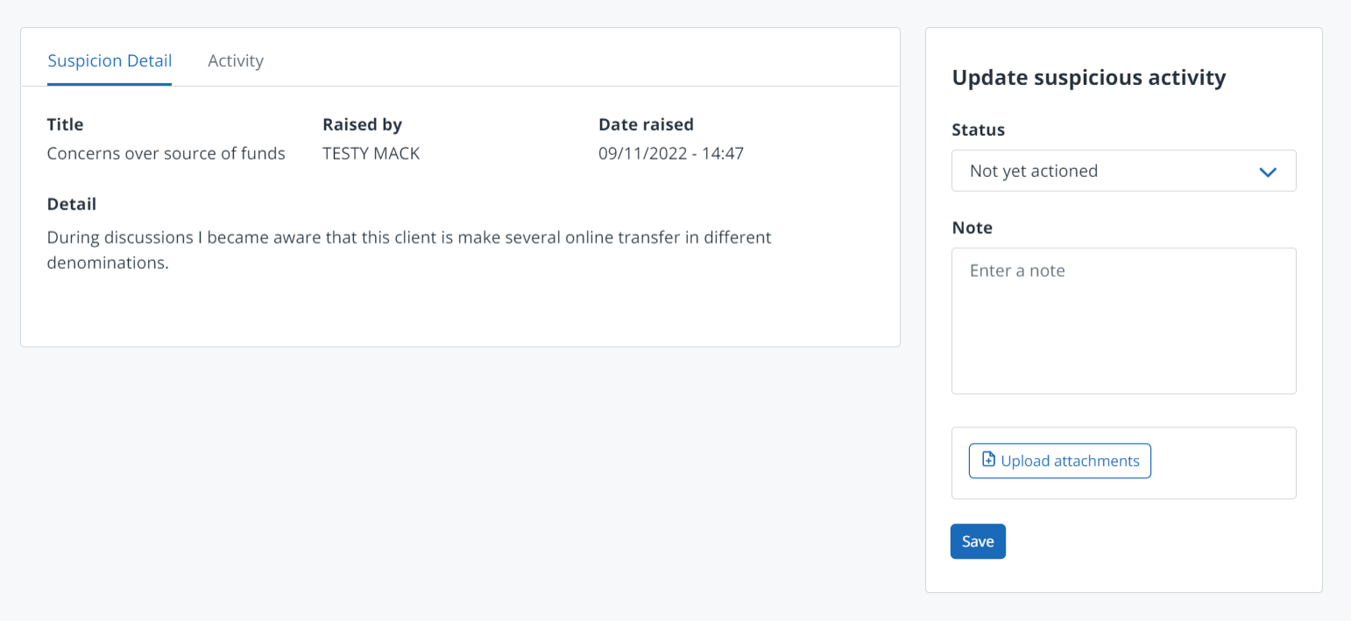Click the chevron arrow in Status field
Image resolution: width=1351 pixels, height=621 pixels.
[1267, 172]
